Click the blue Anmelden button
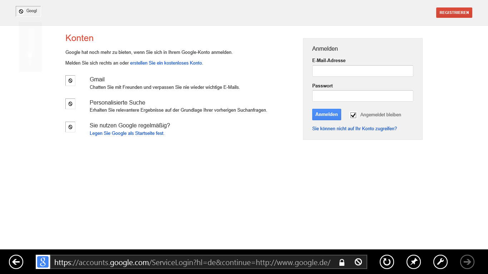Screen dimensions: 488x274 pyautogui.click(x=327, y=115)
